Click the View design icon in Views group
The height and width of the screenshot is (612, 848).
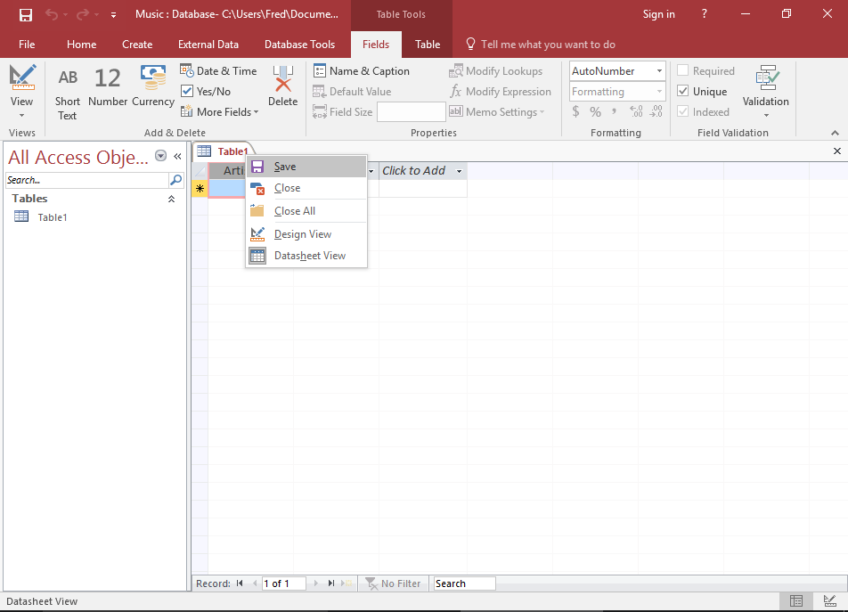(x=22, y=78)
